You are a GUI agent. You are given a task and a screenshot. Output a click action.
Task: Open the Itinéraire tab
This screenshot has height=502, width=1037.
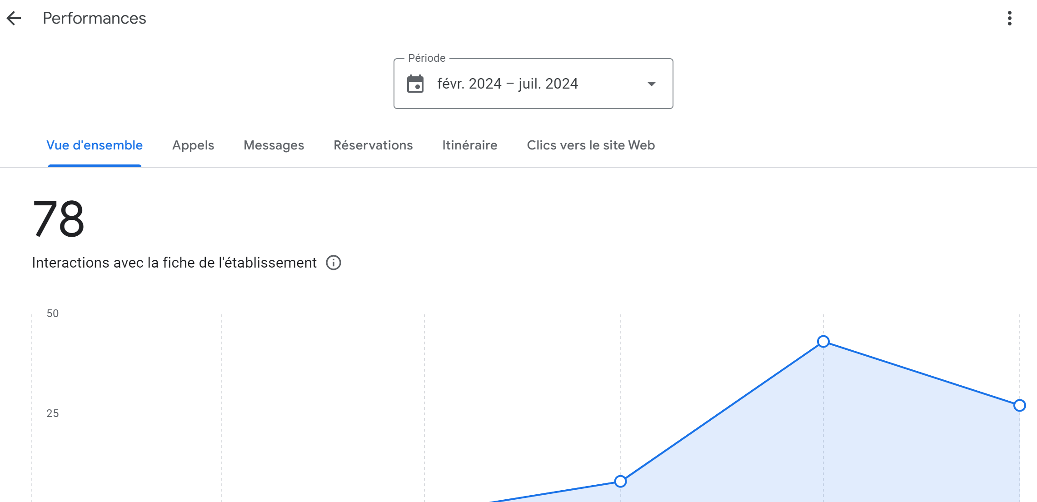coord(470,145)
